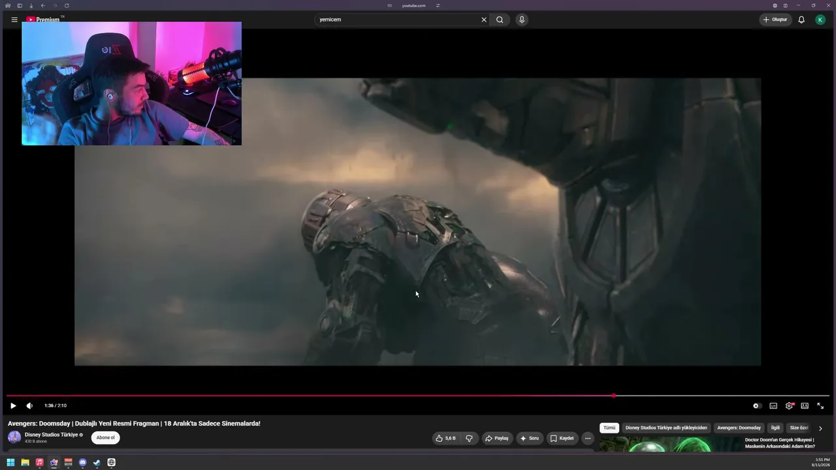Screen dimensions: 836x470
Task: Open 'Doctor Doom'un Gerçek Hikayesi' video title
Action: 780,443
